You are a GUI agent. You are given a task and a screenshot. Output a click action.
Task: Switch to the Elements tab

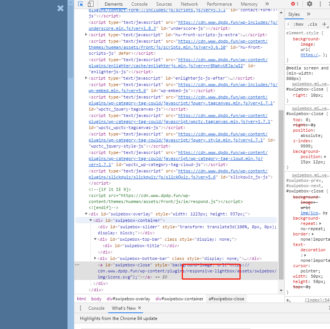coord(114,4)
